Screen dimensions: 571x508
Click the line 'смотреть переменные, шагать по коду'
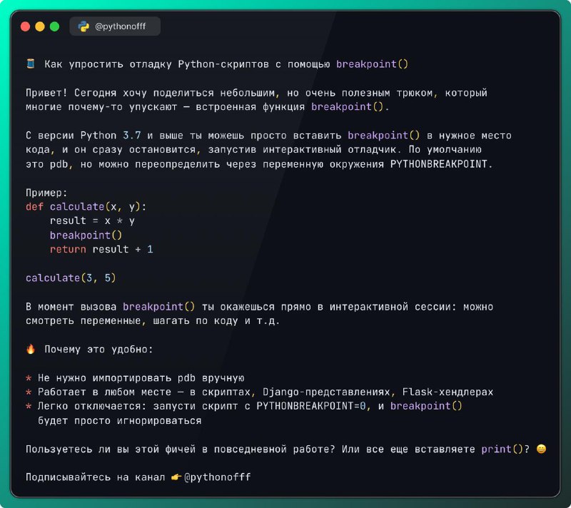[153, 321]
